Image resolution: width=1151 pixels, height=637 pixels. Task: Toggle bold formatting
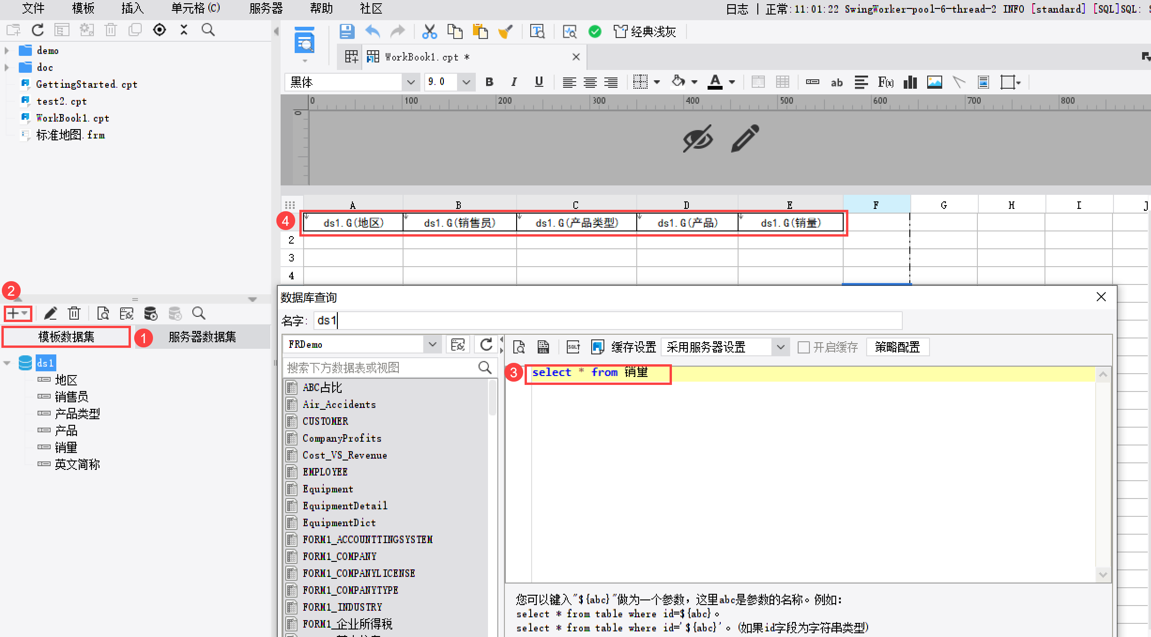[489, 82]
